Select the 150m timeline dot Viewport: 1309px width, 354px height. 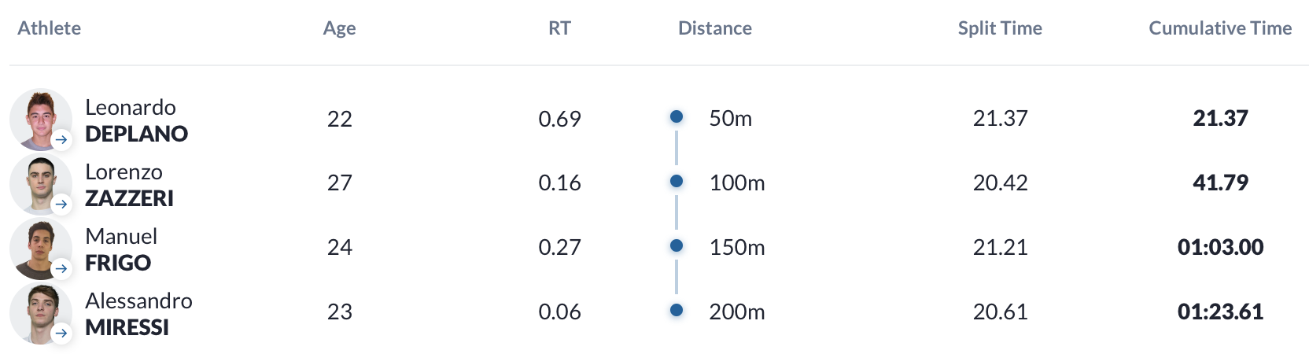pos(676,245)
